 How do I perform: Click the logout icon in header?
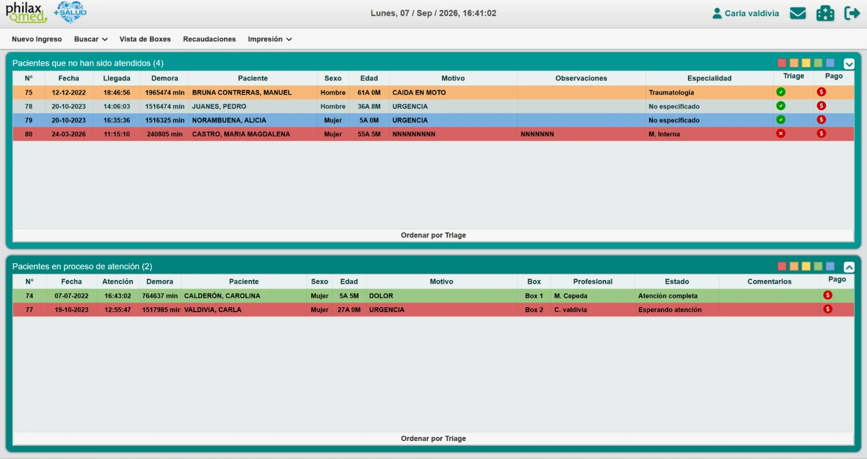(x=852, y=13)
